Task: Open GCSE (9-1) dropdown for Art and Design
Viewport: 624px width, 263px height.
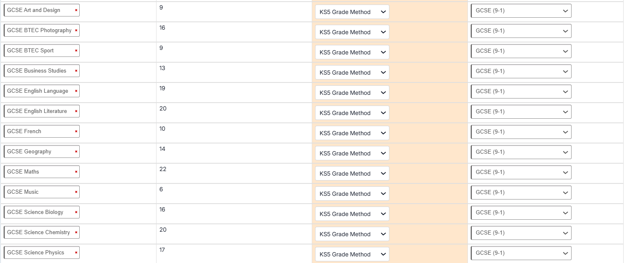Action: pos(521,11)
